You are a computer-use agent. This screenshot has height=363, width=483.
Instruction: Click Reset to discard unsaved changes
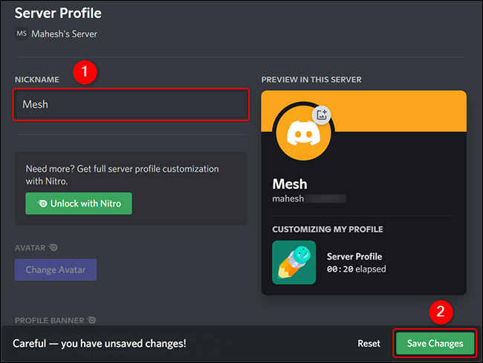(369, 344)
